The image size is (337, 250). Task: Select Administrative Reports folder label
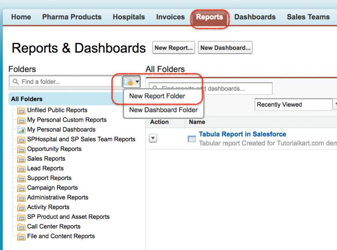pyautogui.click(x=57, y=197)
